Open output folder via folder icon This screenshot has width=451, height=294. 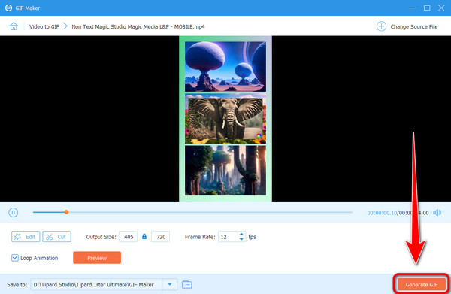[187, 284]
